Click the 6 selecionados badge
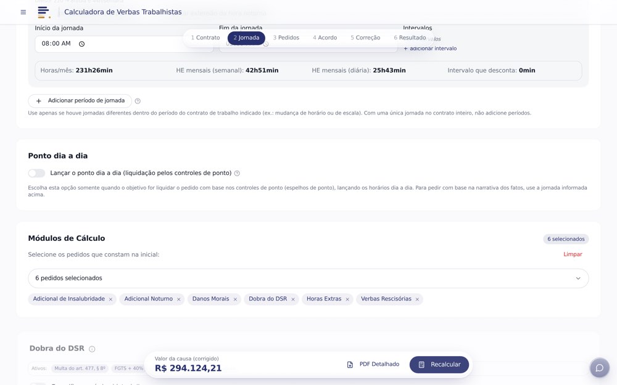The width and height of the screenshot is (617, 385). (x=566, y=239)
